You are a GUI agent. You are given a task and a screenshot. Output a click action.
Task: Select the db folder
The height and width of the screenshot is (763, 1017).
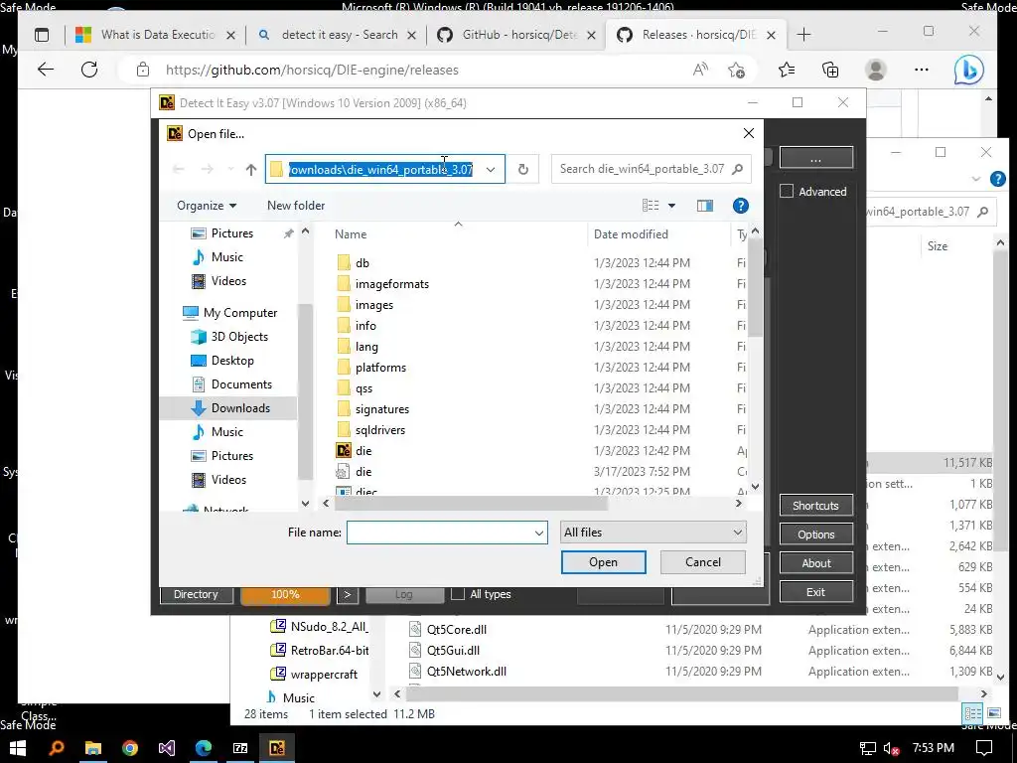click(362, 262)
